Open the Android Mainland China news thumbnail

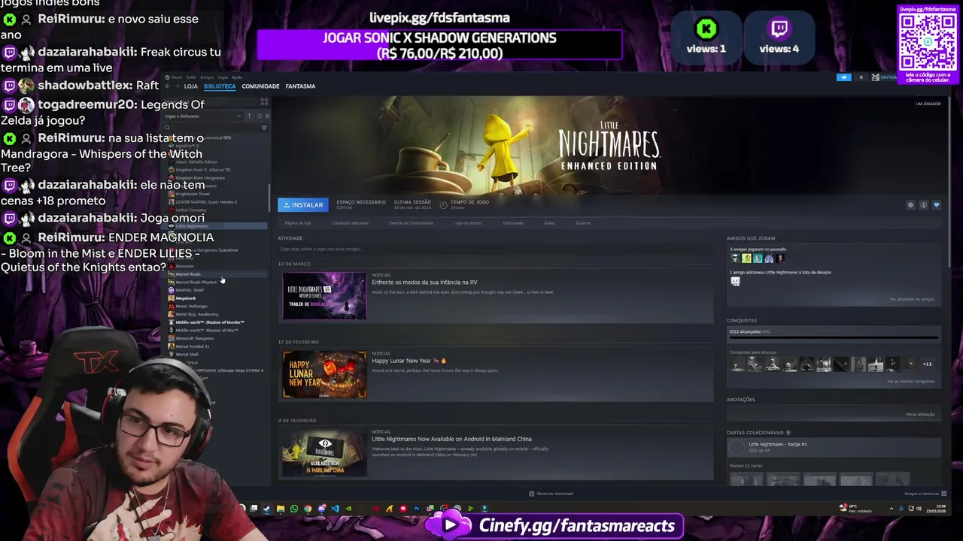[x=324, y=452]
